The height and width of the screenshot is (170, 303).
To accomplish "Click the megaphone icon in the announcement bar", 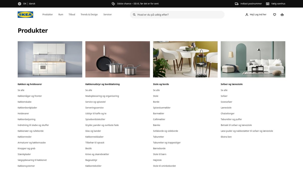I will coord(114,4).
